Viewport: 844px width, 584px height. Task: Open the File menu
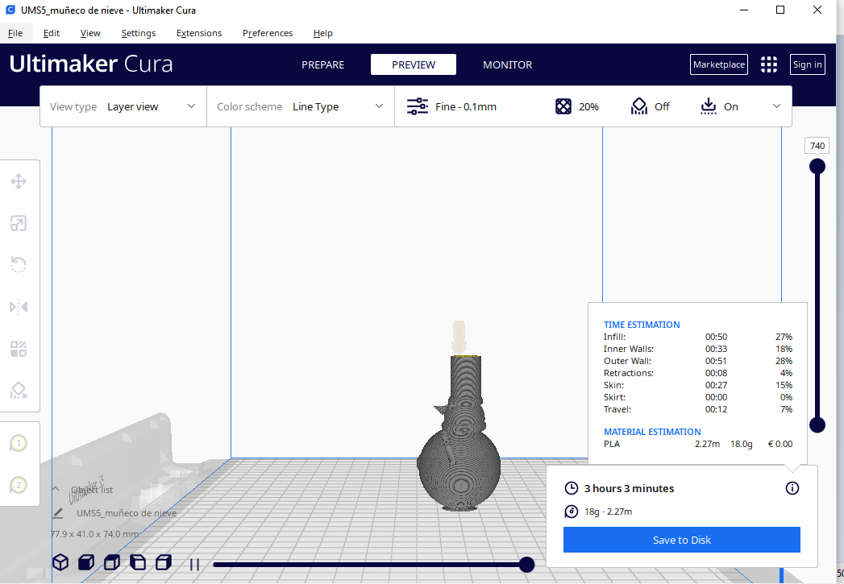(x=15, y=33)
